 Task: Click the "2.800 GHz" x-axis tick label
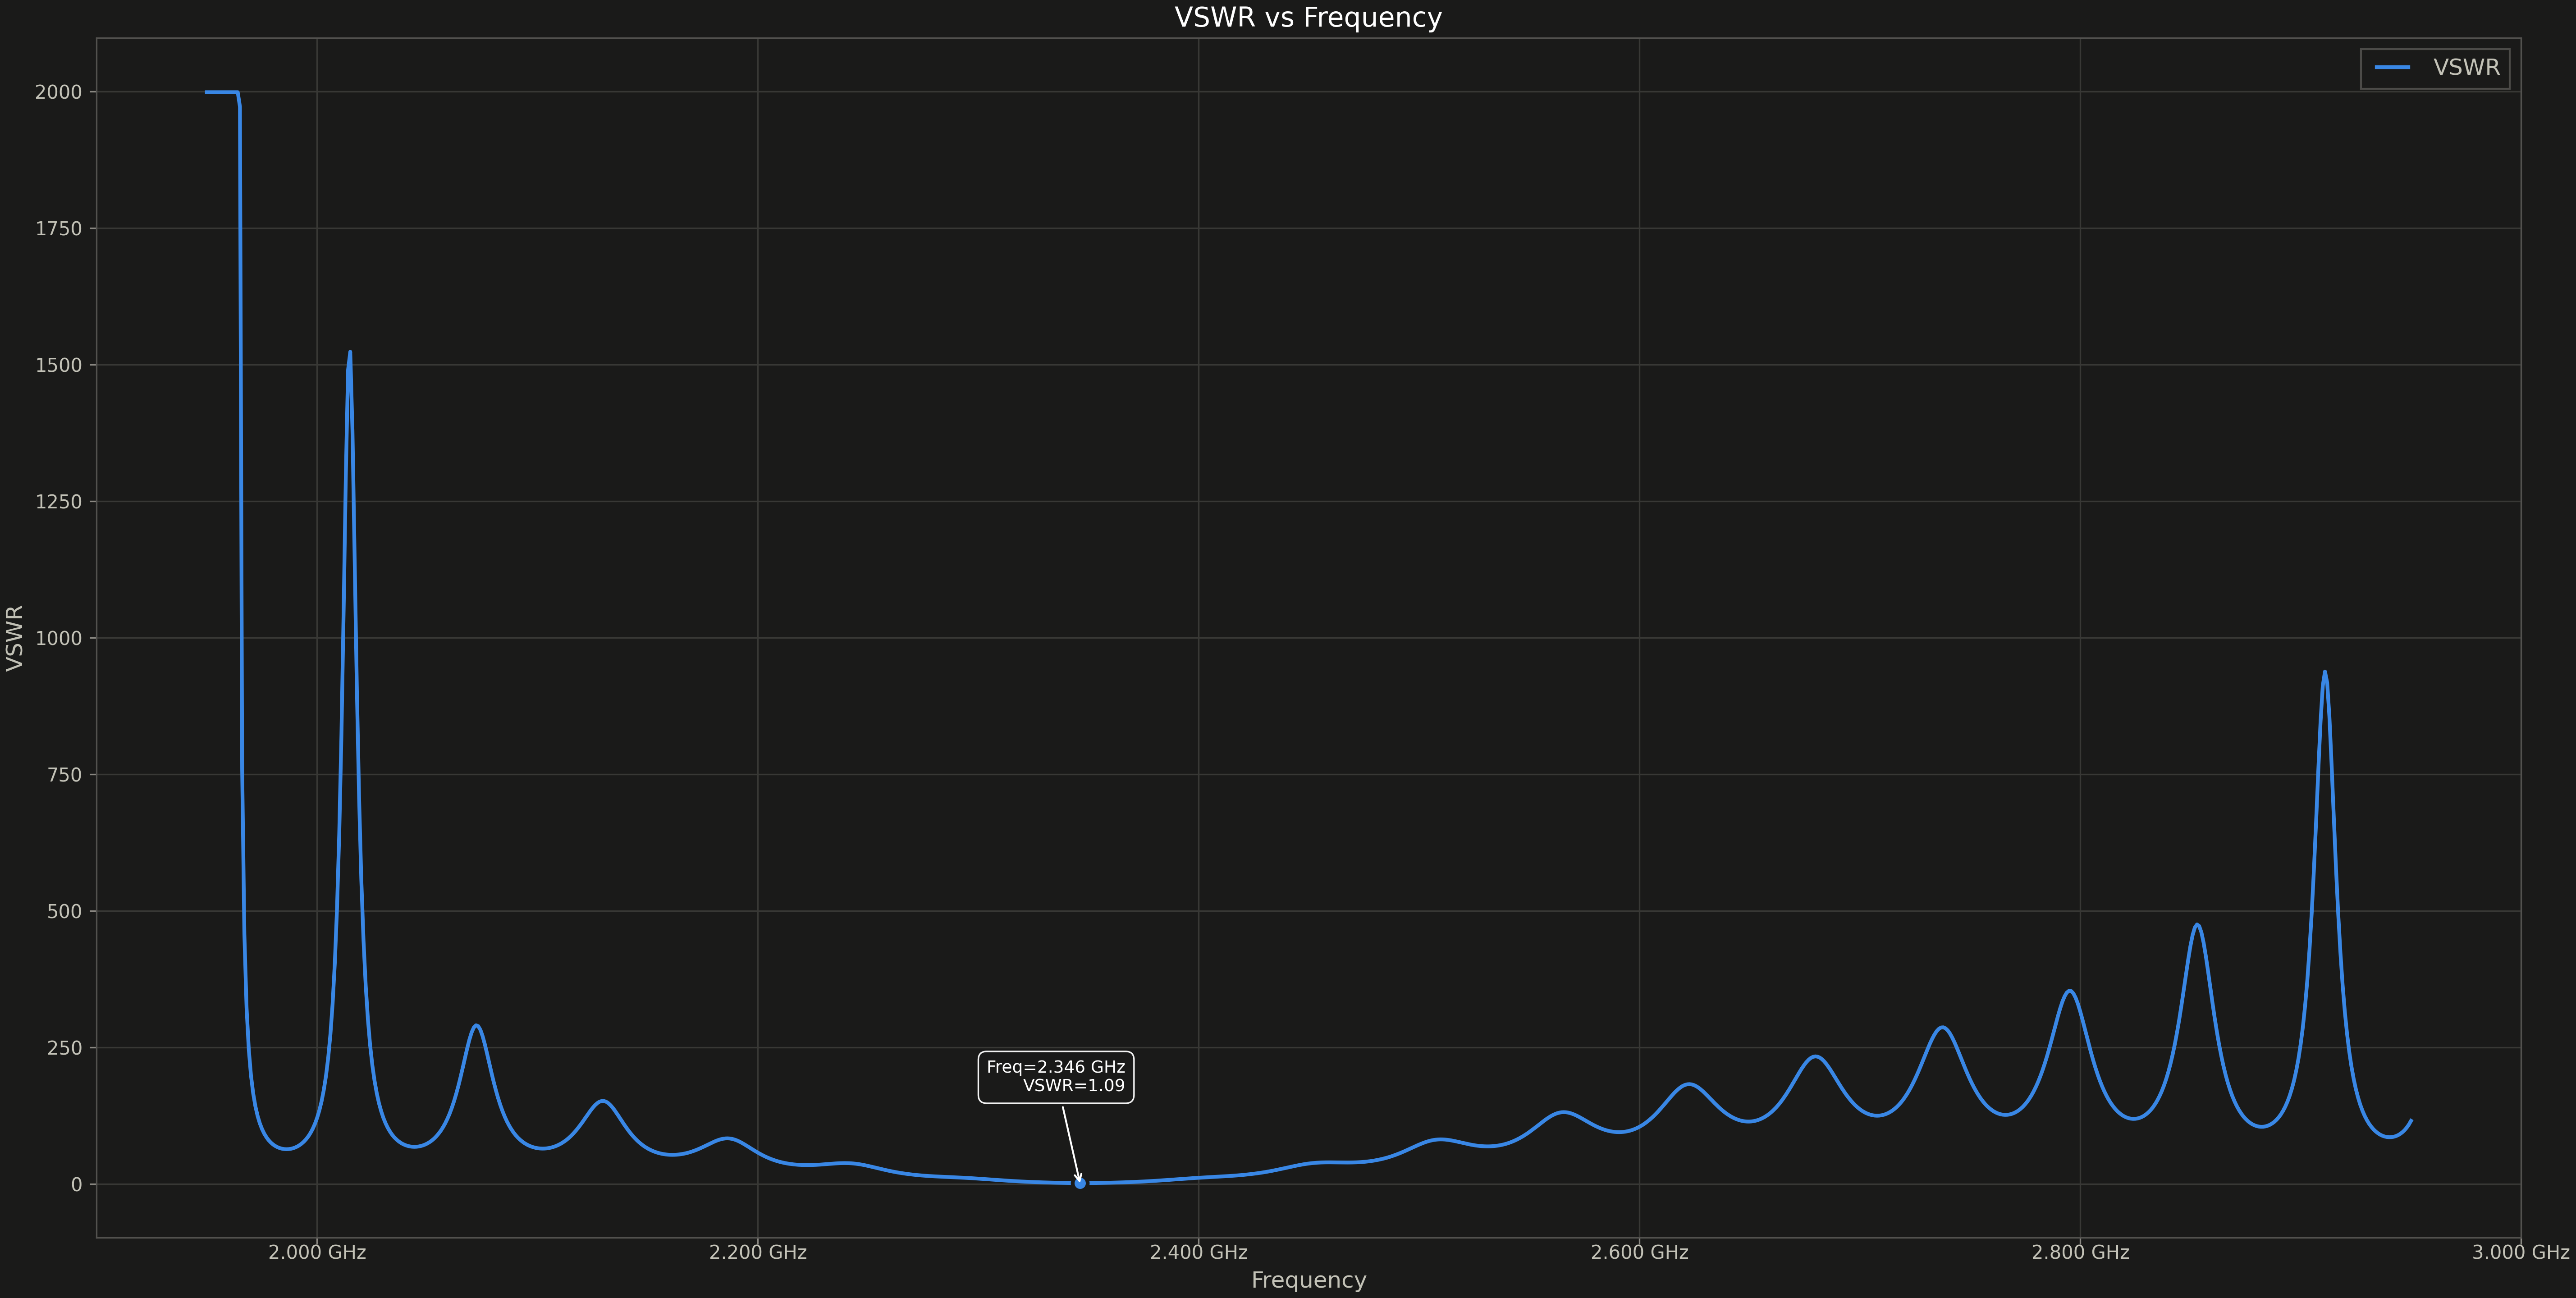tap(2080, 1252)
